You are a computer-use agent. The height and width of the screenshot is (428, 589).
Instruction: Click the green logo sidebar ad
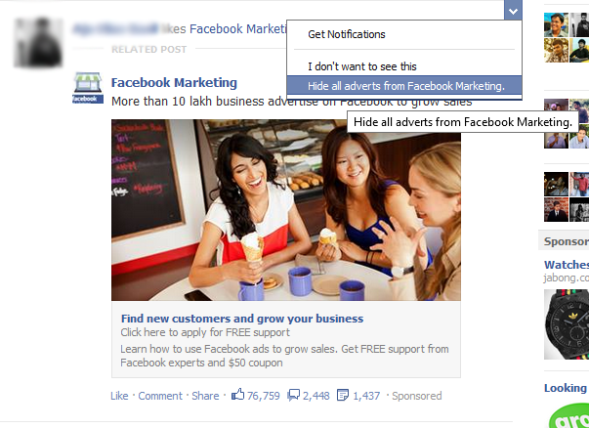click(x=568, y=415)
